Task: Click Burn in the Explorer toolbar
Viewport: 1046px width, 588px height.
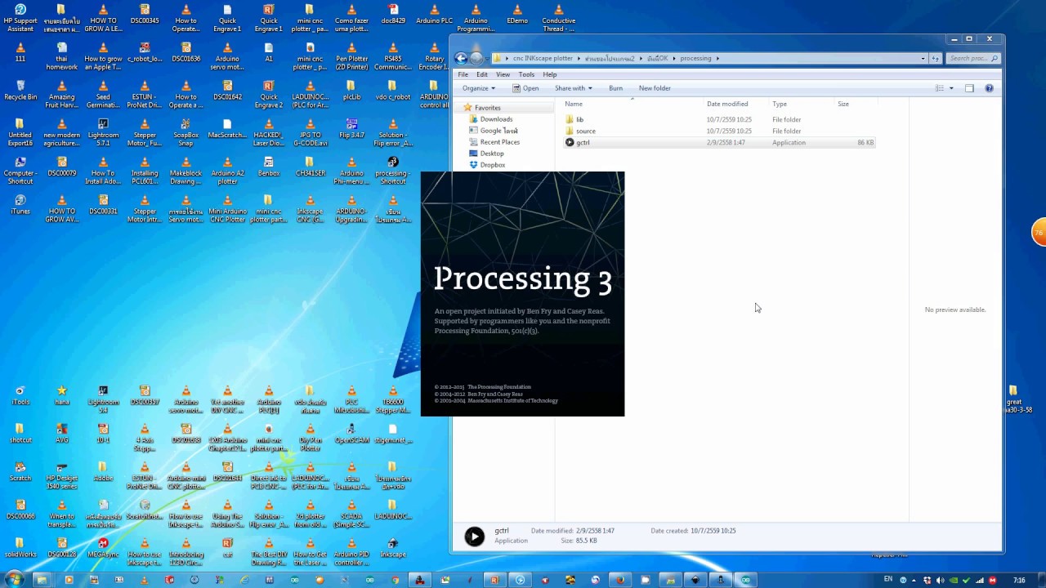Action: [x=615, y=88]
